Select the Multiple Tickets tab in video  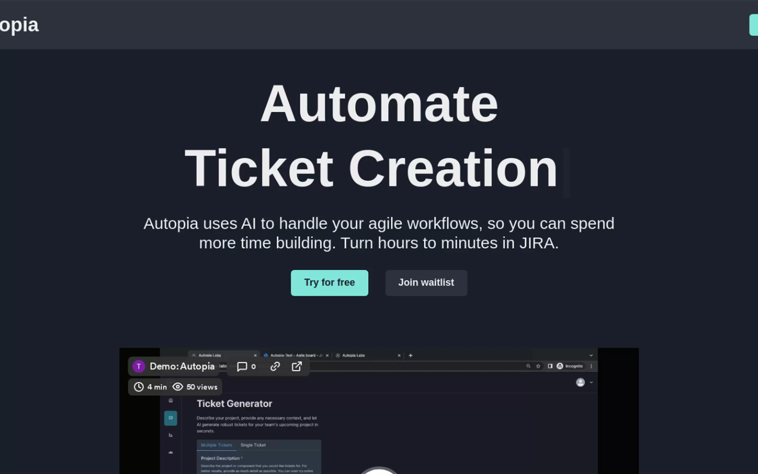(216, 445)
